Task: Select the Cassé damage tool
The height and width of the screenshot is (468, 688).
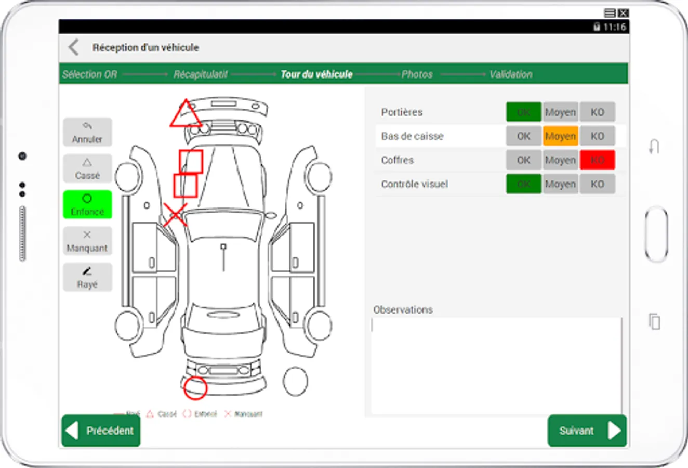Action: point(87,168)
